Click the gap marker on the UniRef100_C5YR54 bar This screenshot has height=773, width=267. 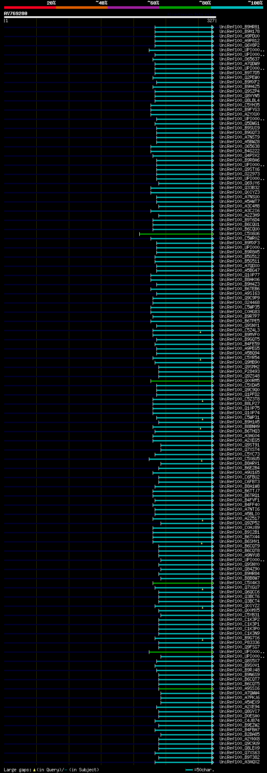tap(200, 360)
